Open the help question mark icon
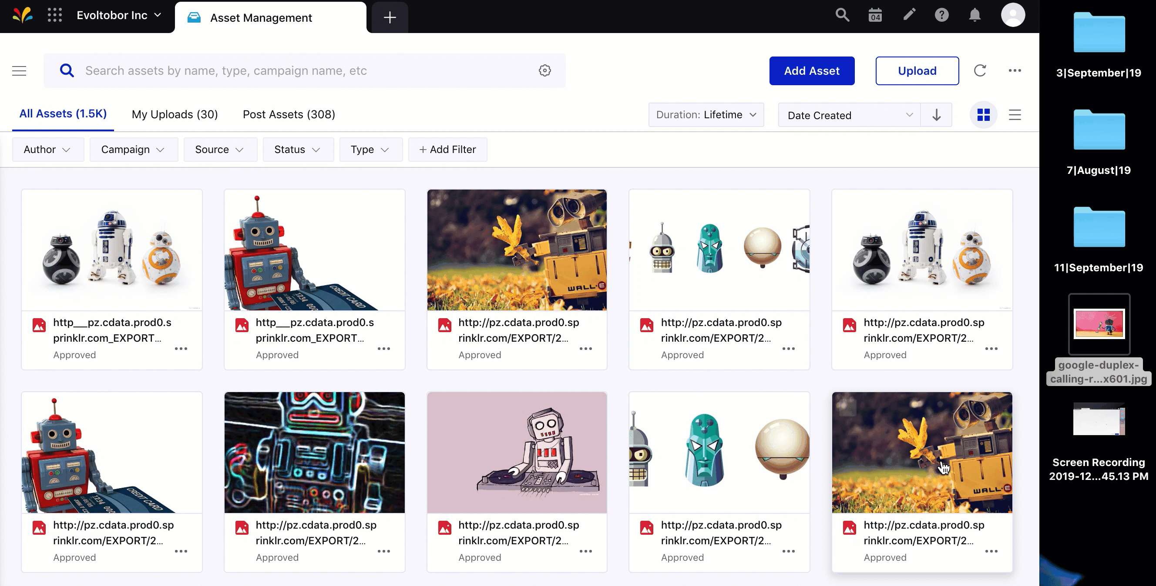This screenshot has width=1156, height=586. click(x=941, y=15)
